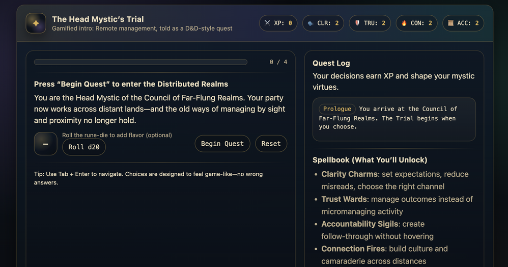Click the Quest Log heading
Viewport: 508px width, 267px height.
point(331,63)
